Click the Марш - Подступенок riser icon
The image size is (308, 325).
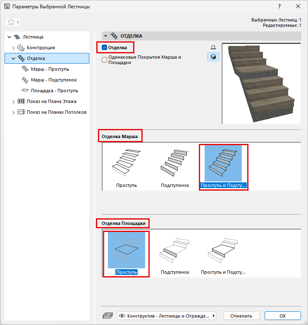click(25, 80)
